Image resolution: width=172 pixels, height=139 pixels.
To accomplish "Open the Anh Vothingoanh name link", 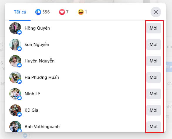I will pyautogui.click(x=42, y=127).
